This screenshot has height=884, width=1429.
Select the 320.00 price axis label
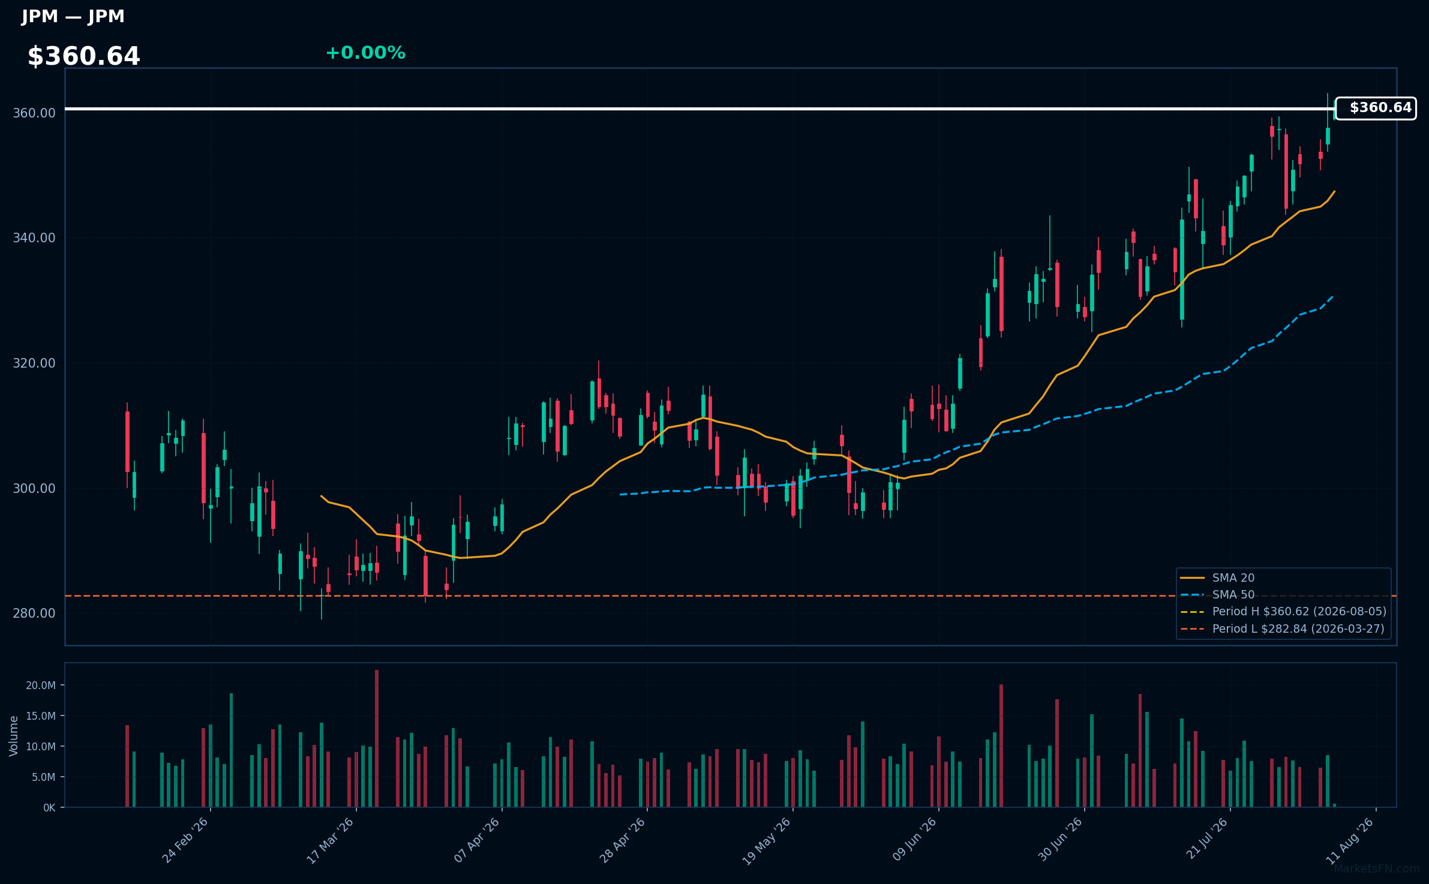(x=34, y=363)
